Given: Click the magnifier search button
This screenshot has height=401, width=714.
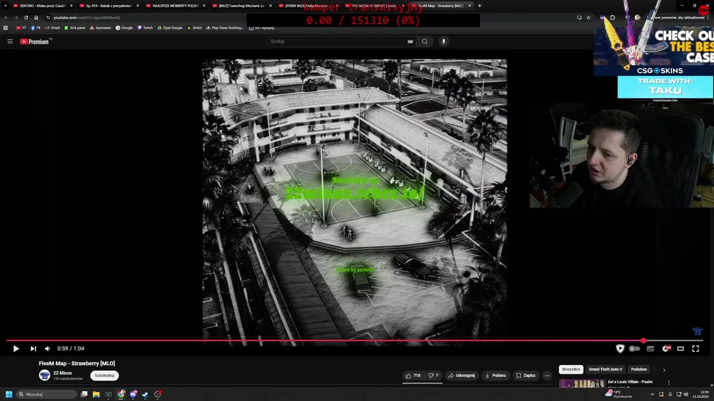Looking at the screenshot, I should pyautogui.click(x=424, y=41).
